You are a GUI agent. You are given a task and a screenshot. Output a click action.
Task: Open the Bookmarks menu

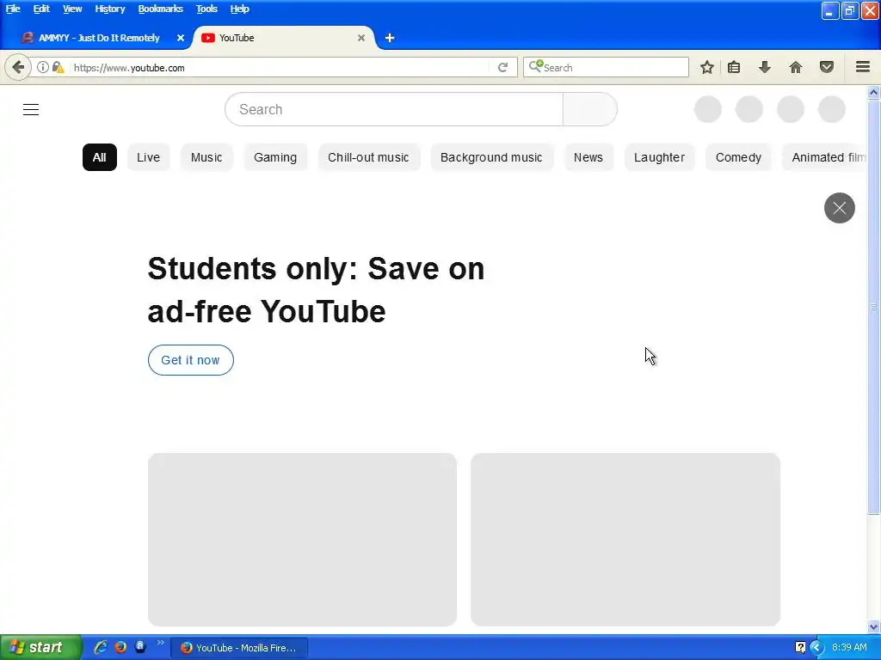[160, 9]
